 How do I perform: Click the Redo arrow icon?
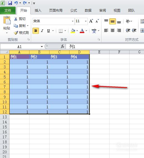pos(25,3)
